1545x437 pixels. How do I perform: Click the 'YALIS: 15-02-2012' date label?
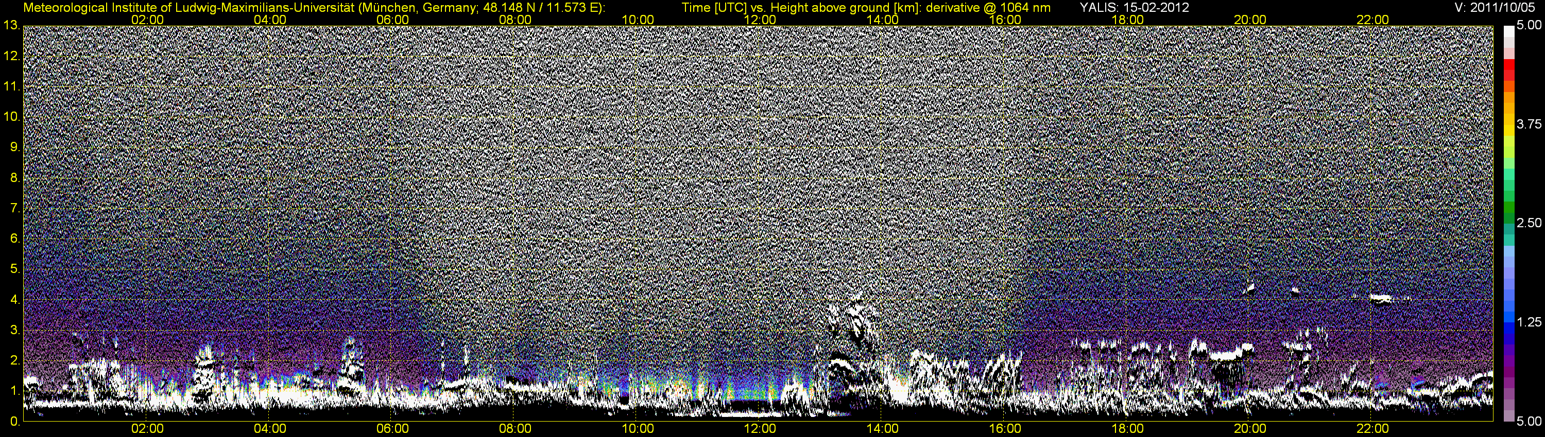coord(1135,7)
